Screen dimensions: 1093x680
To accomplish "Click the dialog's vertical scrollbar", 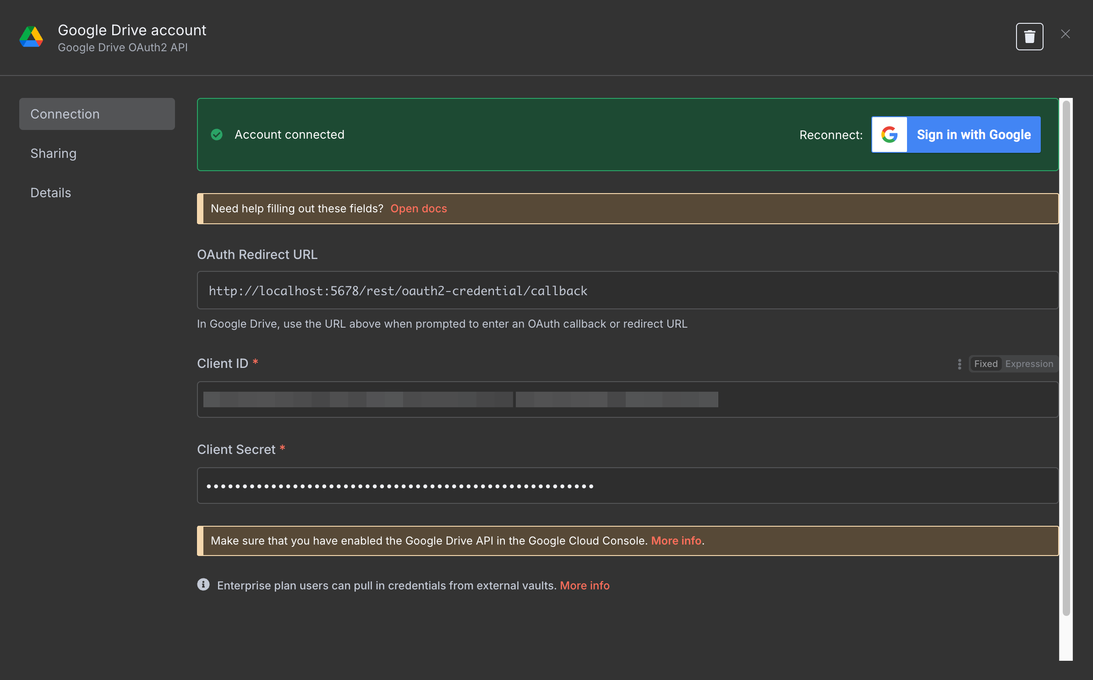I will (x=1066, y=358).
